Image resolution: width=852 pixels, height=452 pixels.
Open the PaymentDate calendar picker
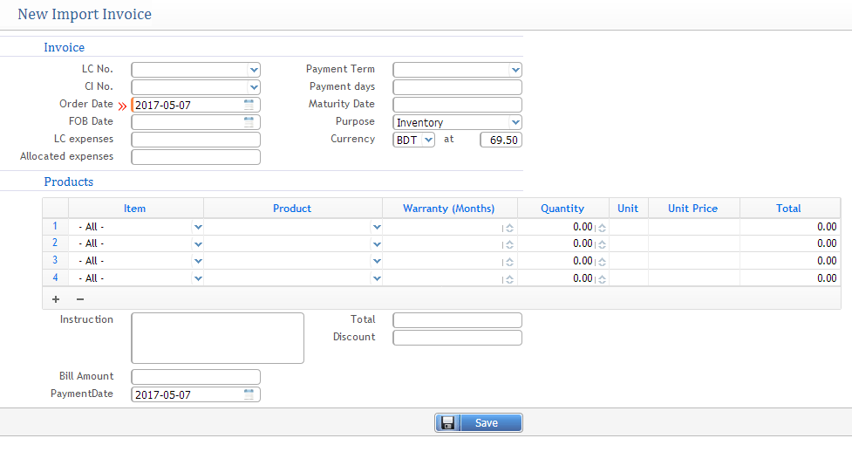tap(249, 394)
